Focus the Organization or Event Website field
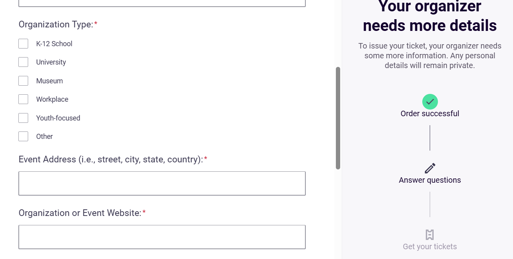 162,237
